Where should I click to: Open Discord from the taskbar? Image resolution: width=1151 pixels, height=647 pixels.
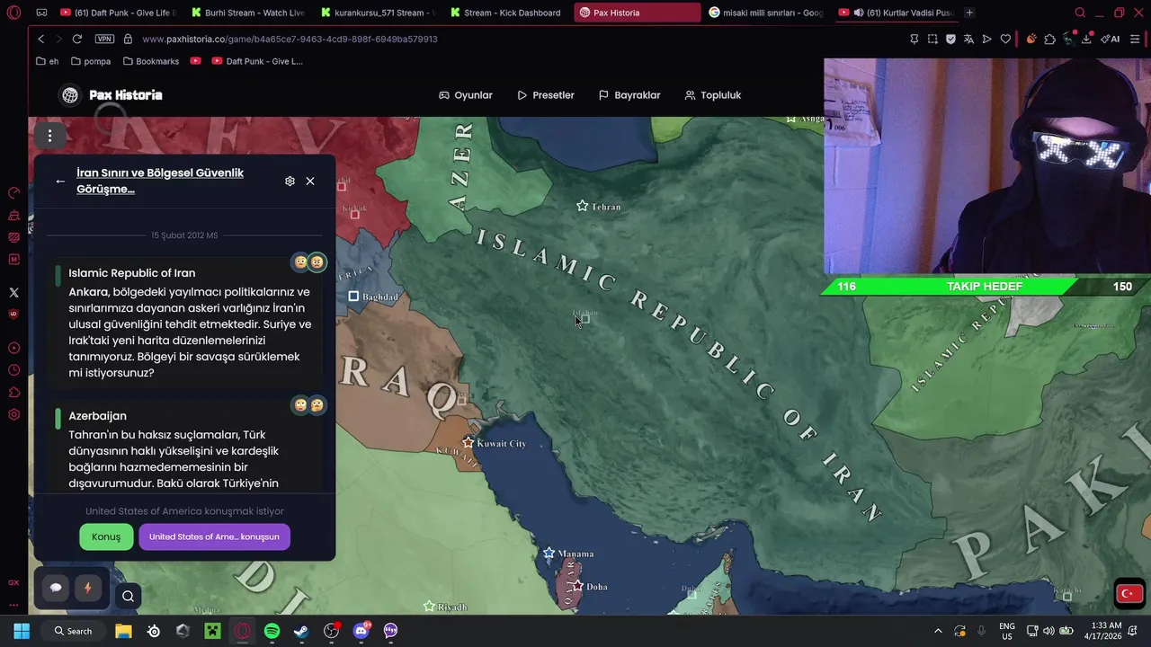click(361, 631)
